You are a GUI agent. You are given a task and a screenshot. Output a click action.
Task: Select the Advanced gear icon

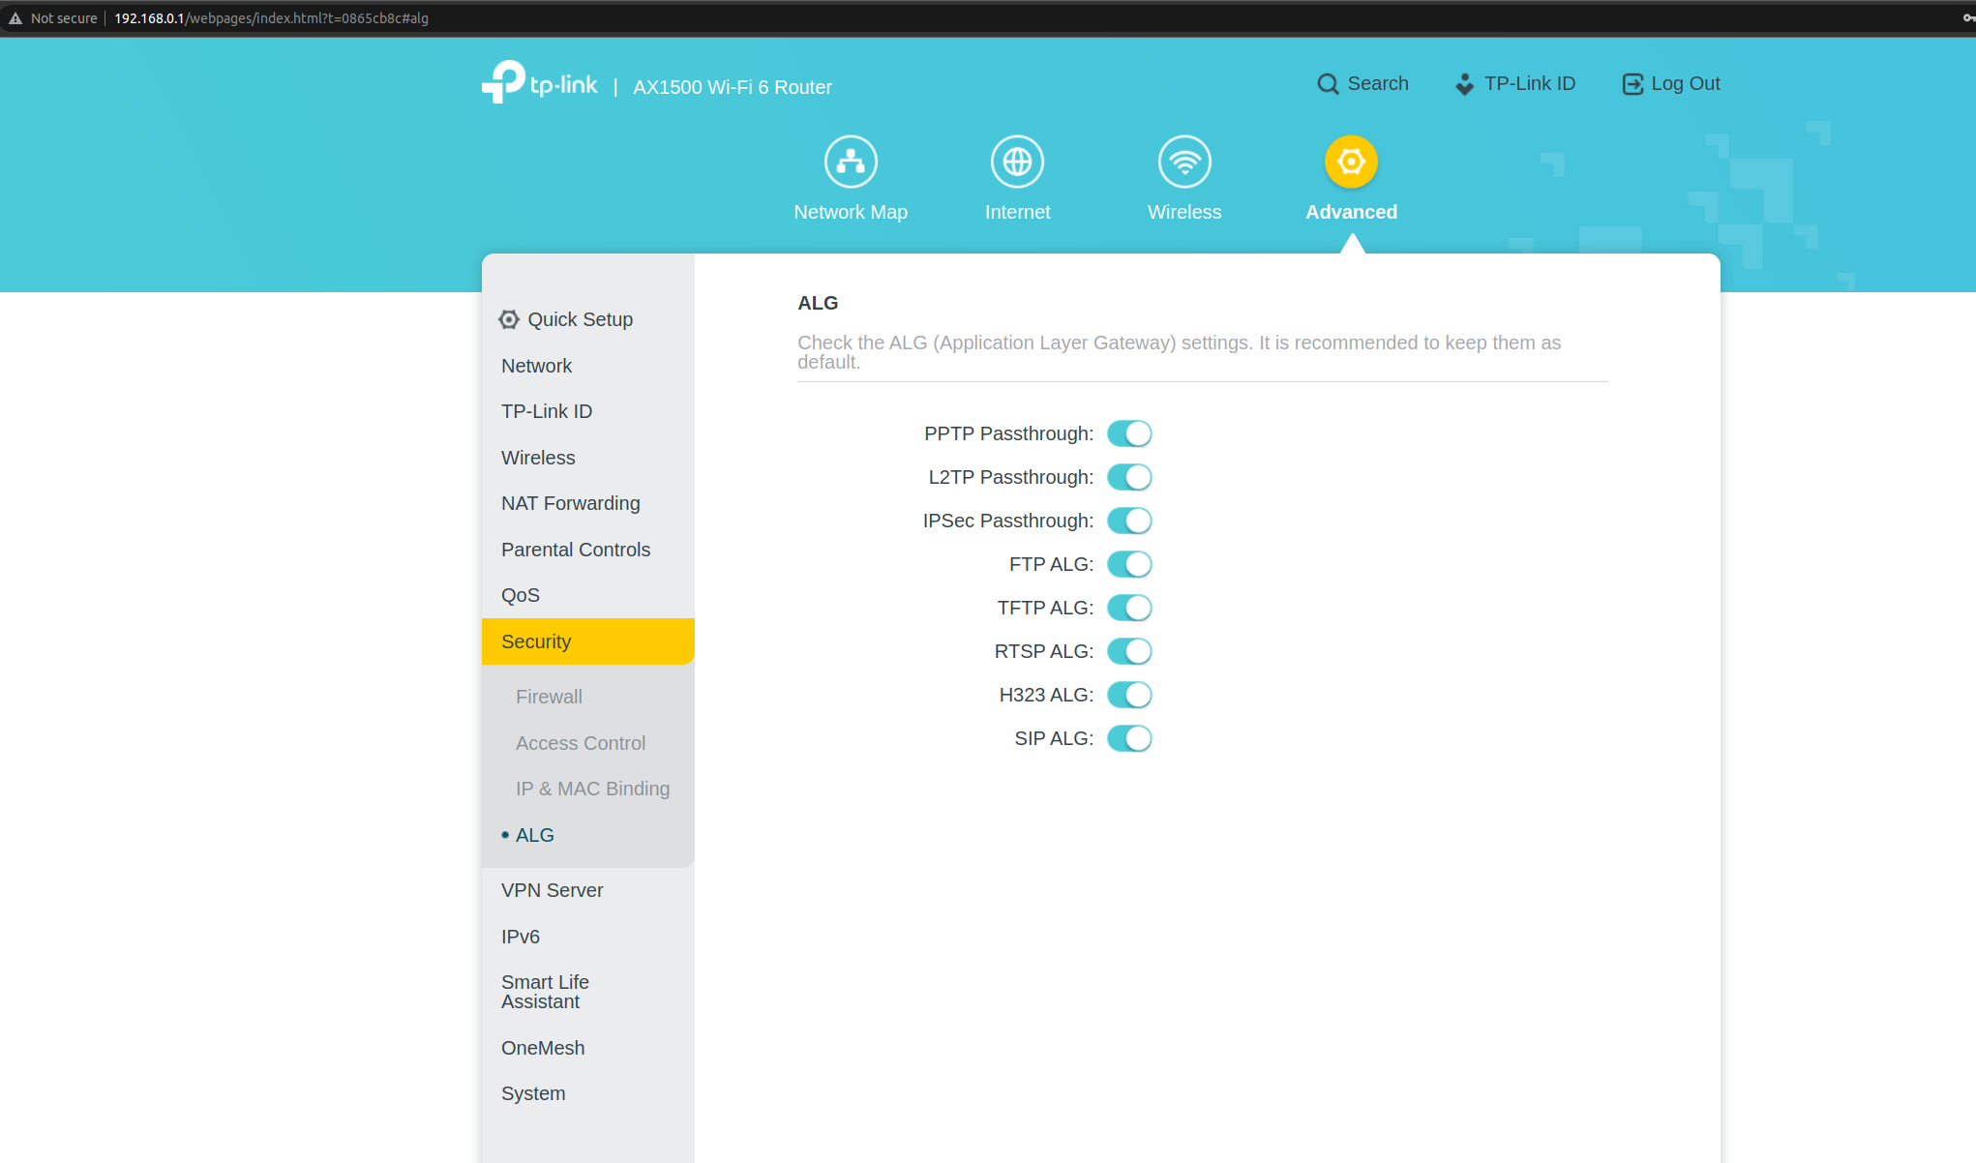pos(1351,162)
